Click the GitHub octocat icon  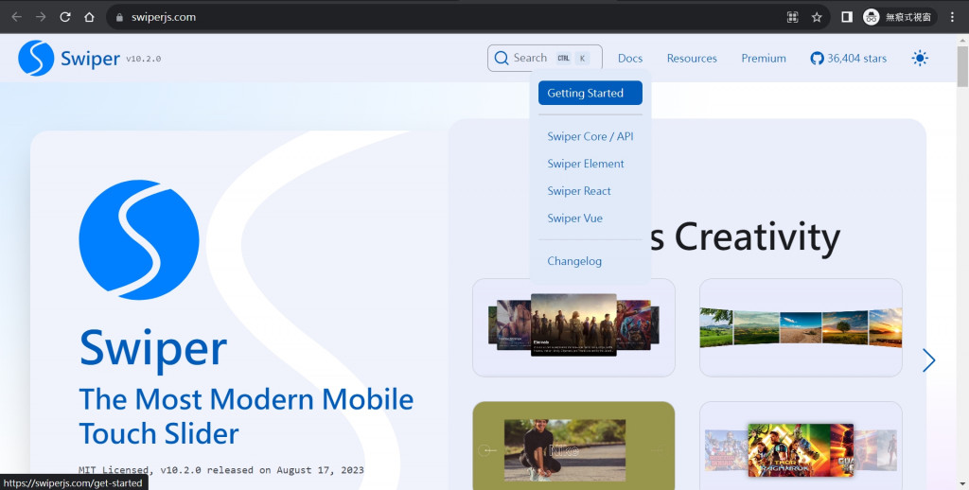click(817, 58)
